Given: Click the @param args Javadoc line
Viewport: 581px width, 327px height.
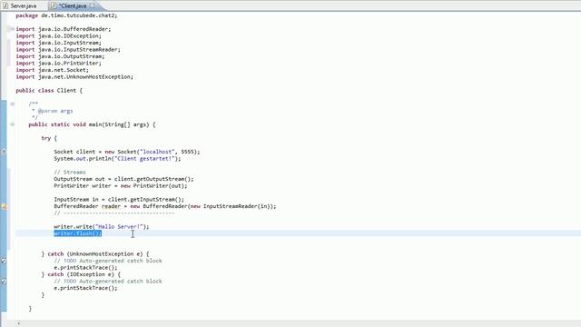Looking at the screenshot, I should pos(53,111).
